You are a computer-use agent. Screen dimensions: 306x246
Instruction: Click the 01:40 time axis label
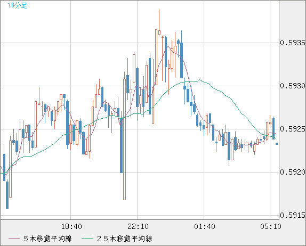(205, 226)
